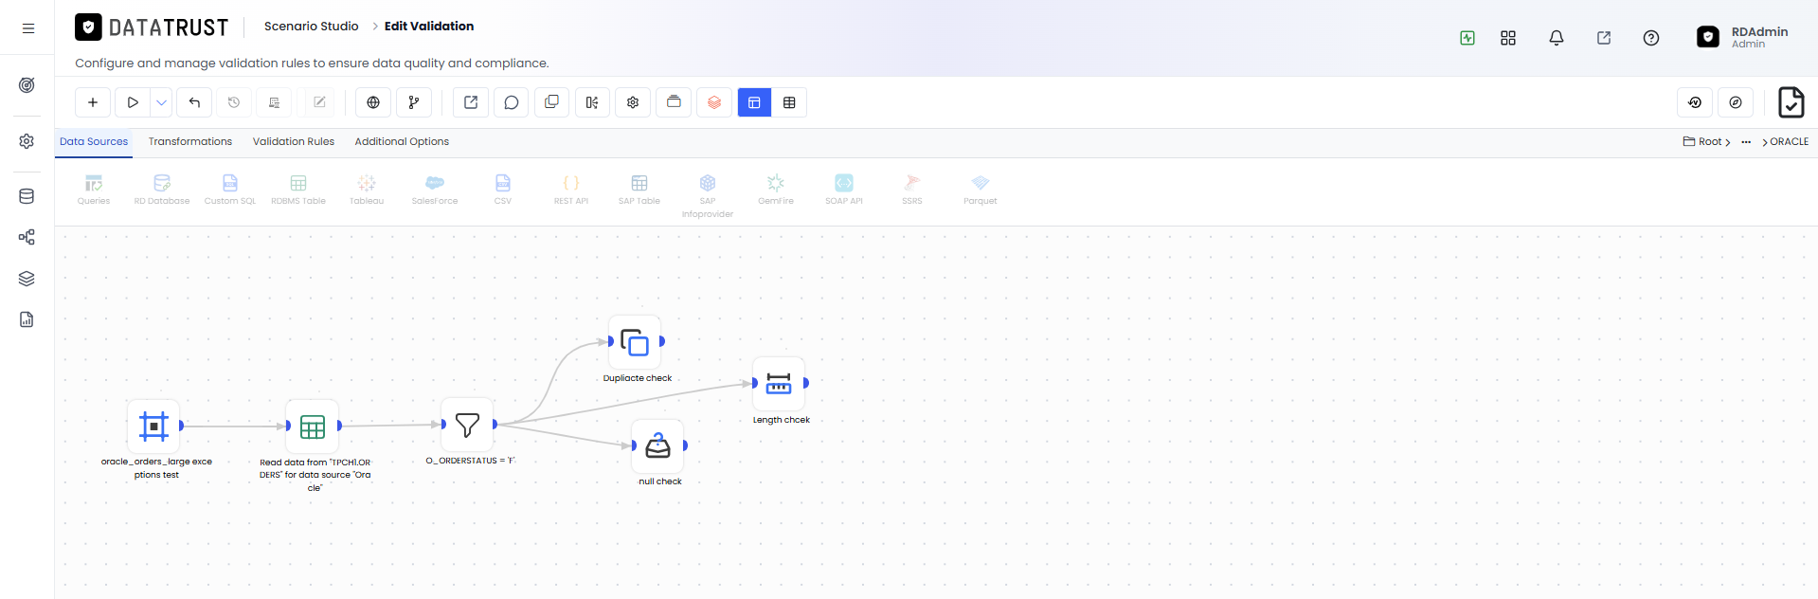Click the header open-in-new-window icon

coord(1604,38)
